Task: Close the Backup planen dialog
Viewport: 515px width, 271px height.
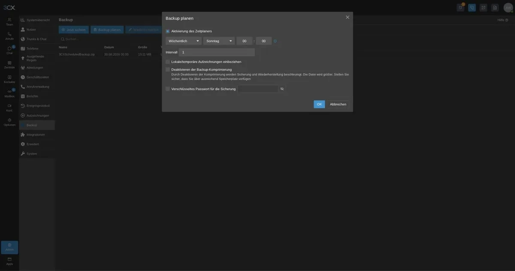Action: (x=348, y=17)
